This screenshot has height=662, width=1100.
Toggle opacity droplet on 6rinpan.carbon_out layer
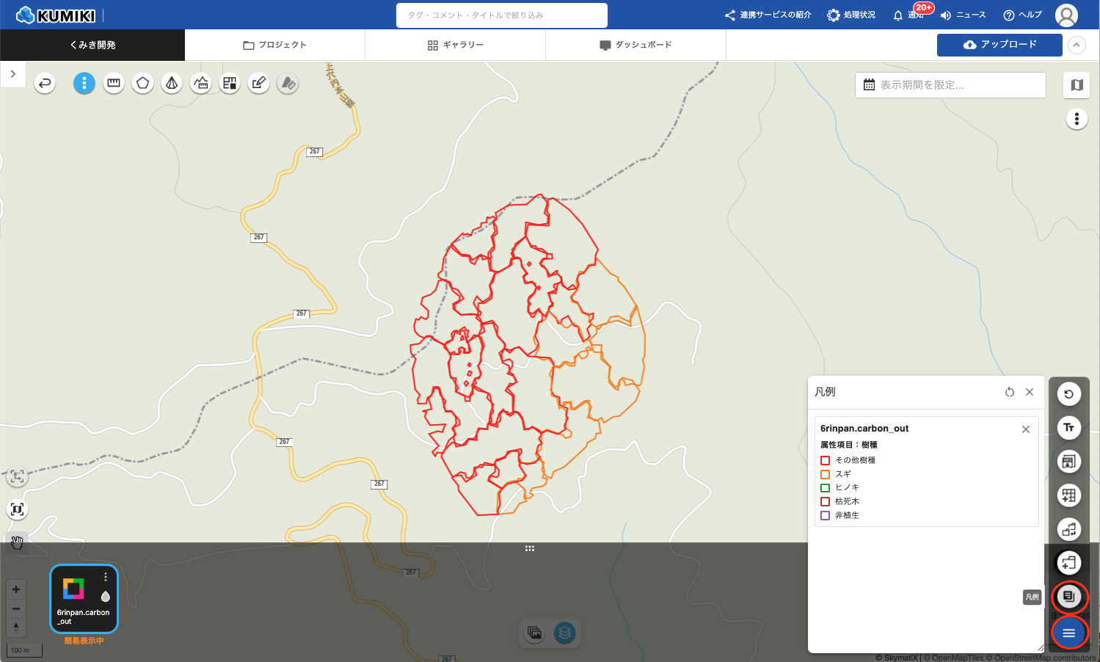(x=105, y=596)
